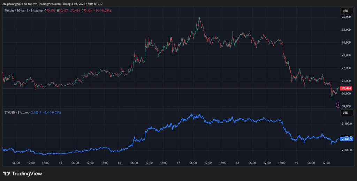
Task: Click the red 70,424 current price label
Action: (x=346, y=89)
